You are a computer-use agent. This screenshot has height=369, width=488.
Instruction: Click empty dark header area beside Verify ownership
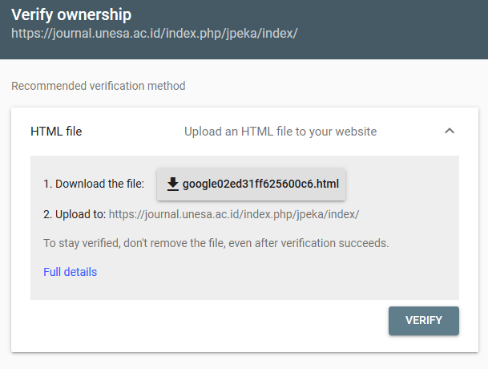321,16
